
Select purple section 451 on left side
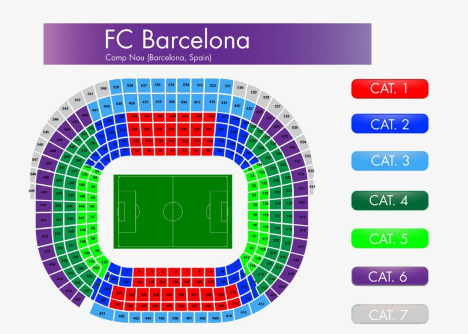point(44,220)
